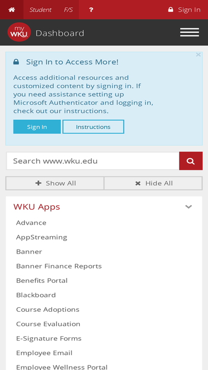208x370 pixels.
Task: Click the blue Sign In button
Action: 37,126
